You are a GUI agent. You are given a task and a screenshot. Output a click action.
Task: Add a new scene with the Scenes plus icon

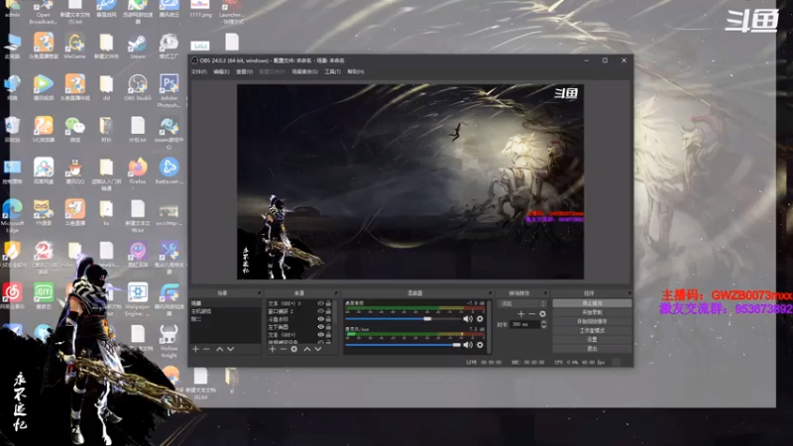point(195,349)
